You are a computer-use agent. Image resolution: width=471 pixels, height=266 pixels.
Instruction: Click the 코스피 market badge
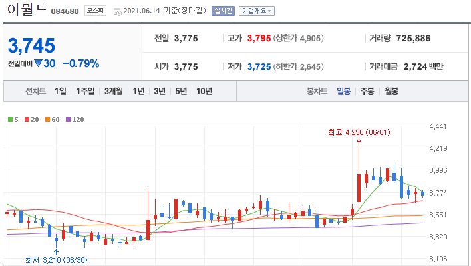point(95,11)
